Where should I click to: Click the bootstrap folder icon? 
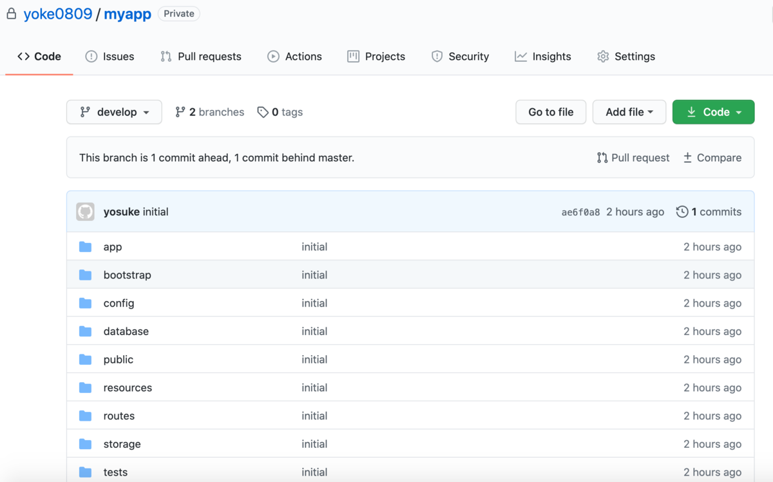[x=85, y=275]
